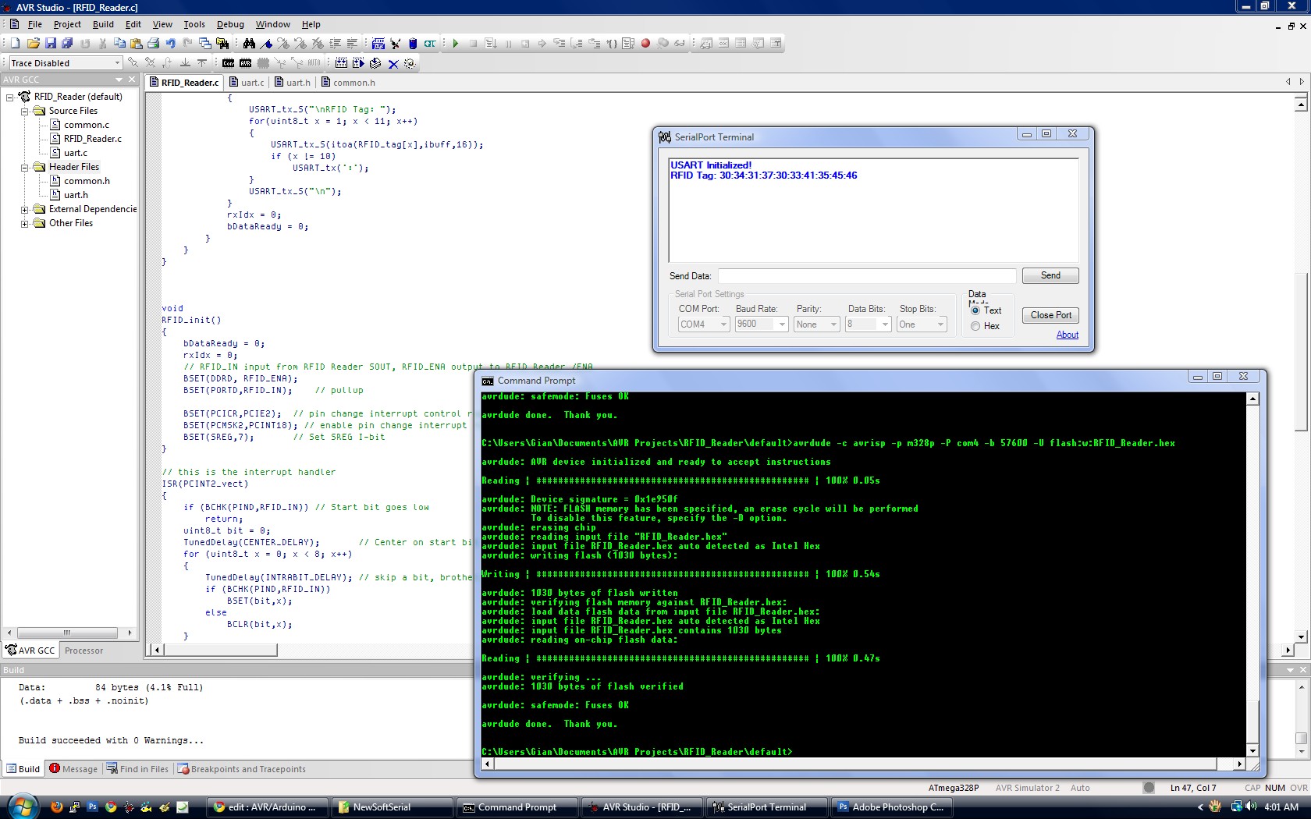Toggle a bookmark with the blue flag icon
This screenshot has height=819, width=1311.
266,44
